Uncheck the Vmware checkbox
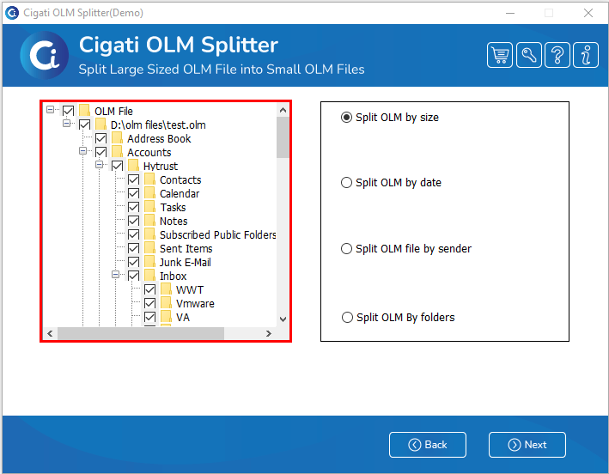The width and height of the screenshot is (609, 474). pyautogui.click(x=150, y=303)
